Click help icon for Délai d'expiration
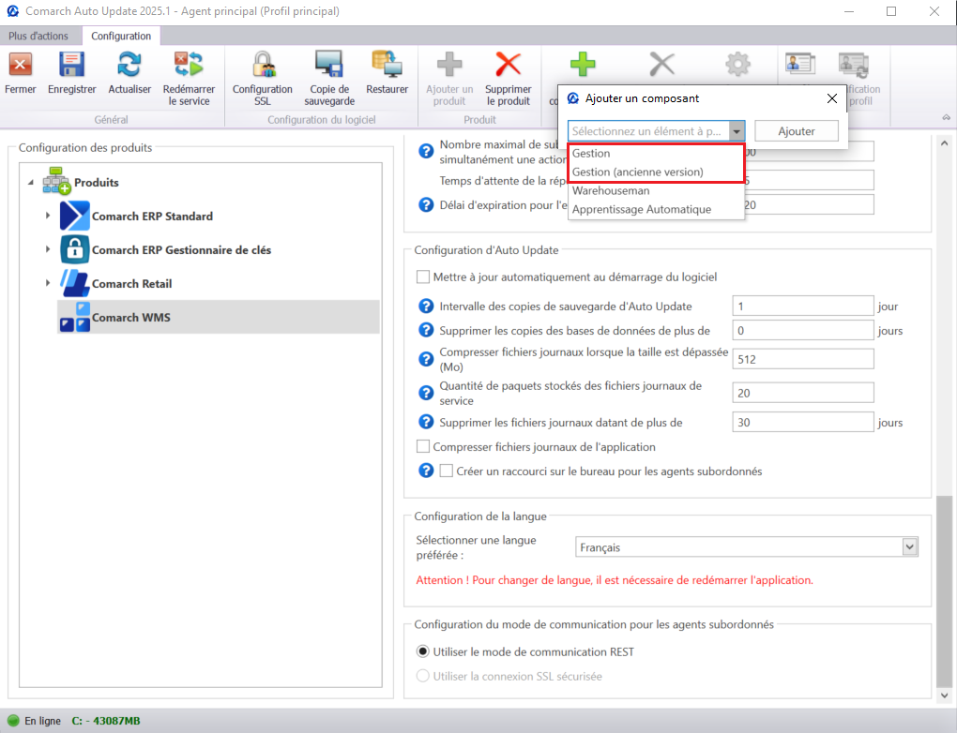The width and height of the screenshot is (957, 733). point(425,205)
